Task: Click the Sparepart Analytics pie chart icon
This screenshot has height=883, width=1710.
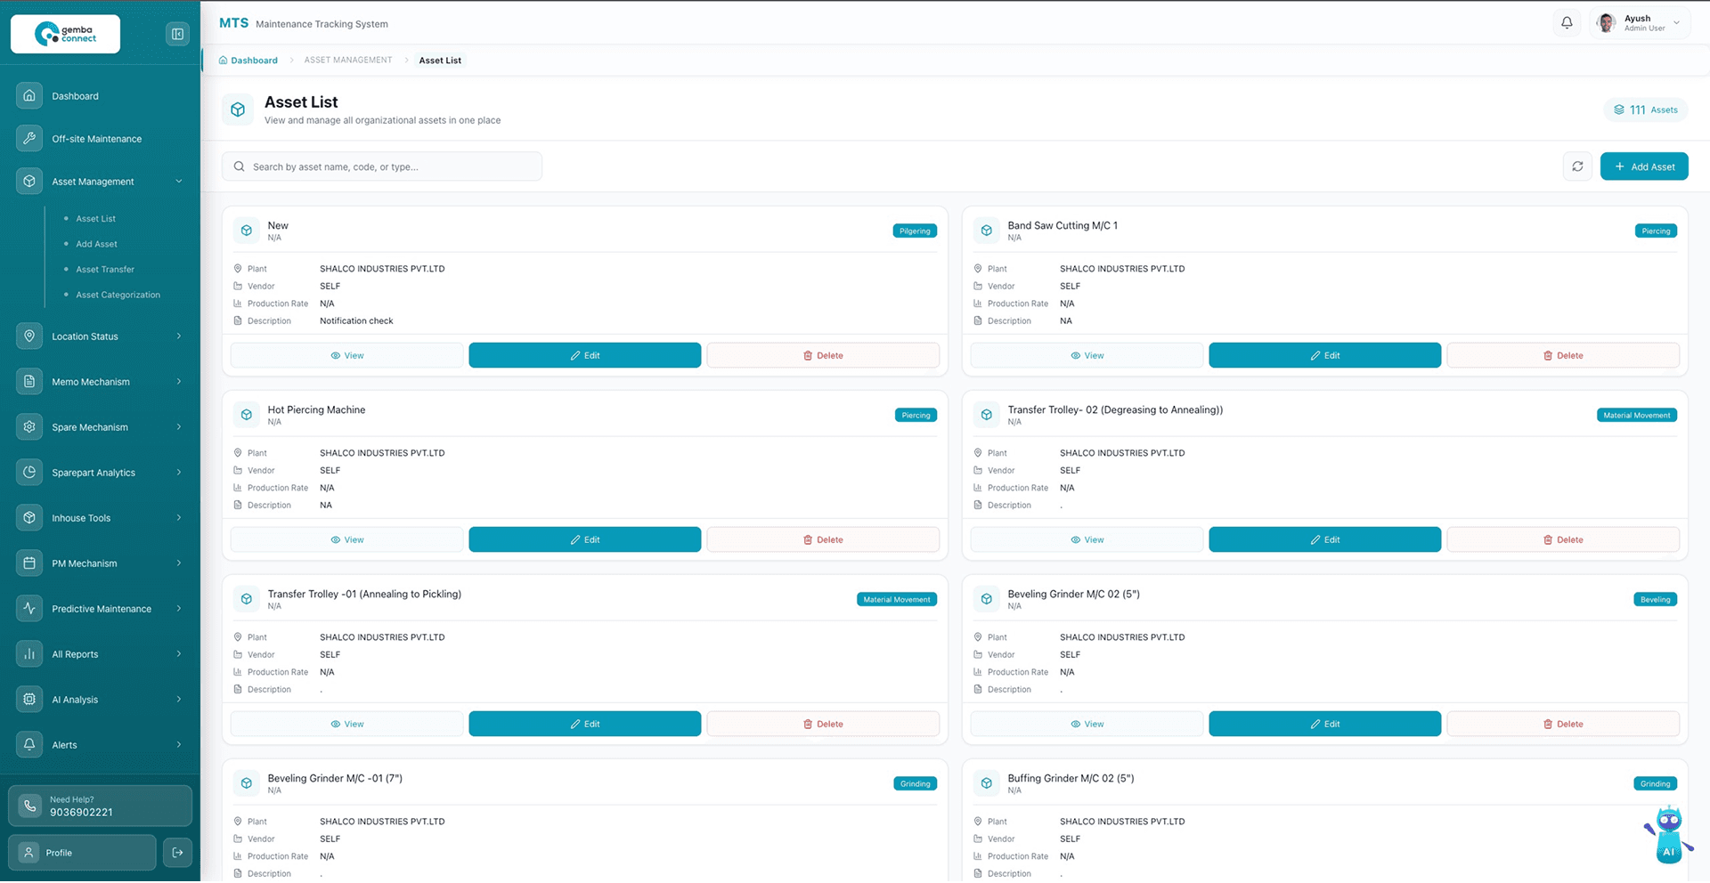Action: tap(29, 472)
